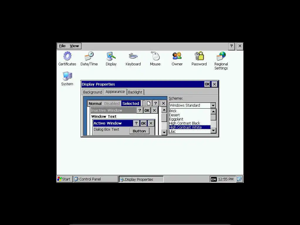Click the Dialog Box Text label
This screenshot has width=300, height=225.
point(106,129)
